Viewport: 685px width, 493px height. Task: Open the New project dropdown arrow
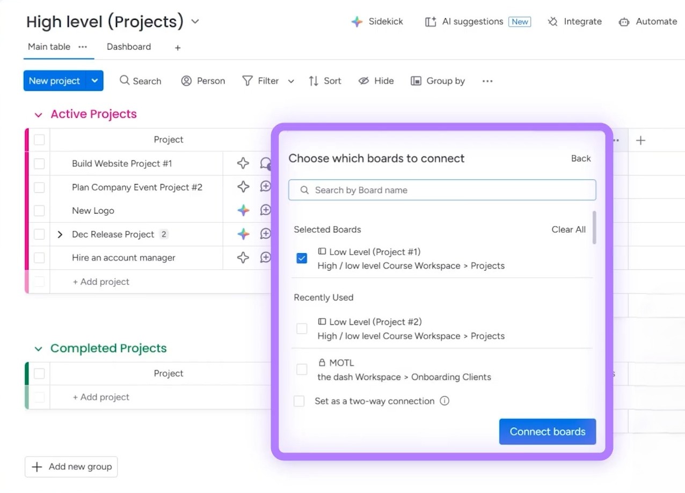click(x=94, y=80)
